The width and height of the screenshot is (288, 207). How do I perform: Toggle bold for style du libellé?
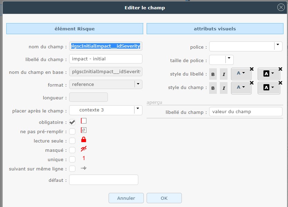(x=213, y=74)
